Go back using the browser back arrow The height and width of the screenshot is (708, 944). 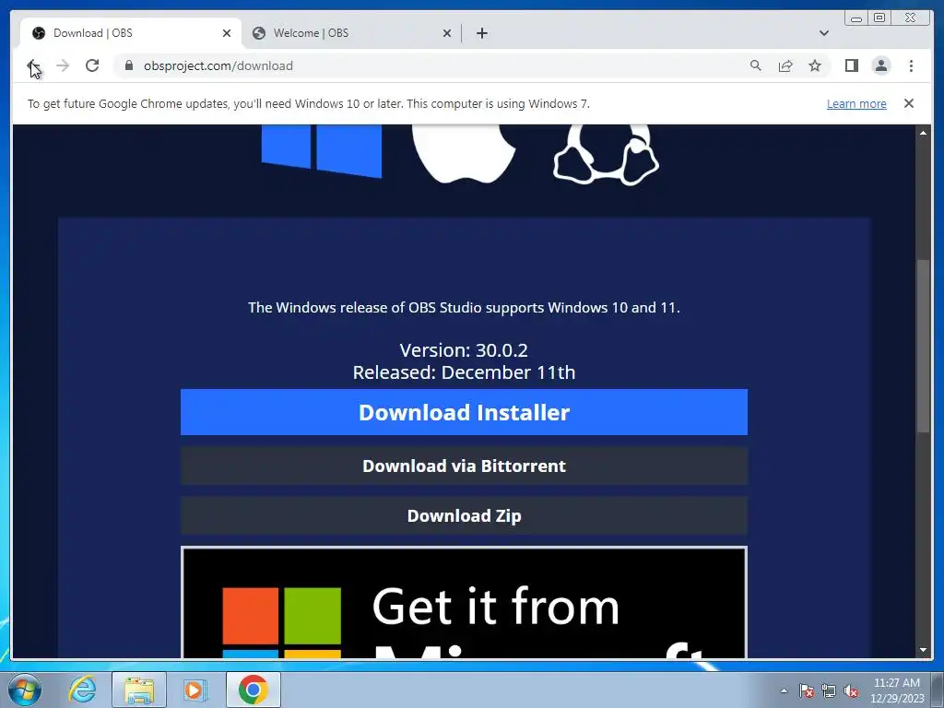[33, 65]
